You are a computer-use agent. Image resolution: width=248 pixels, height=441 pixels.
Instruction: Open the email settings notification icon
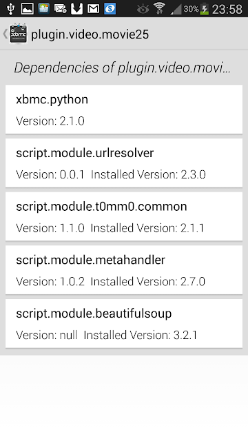point(61,9)
